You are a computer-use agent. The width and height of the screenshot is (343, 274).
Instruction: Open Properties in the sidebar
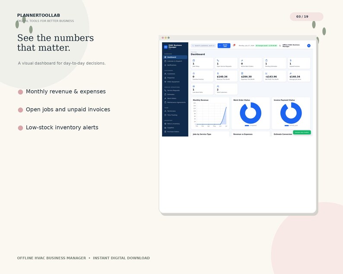coord(175,78)
